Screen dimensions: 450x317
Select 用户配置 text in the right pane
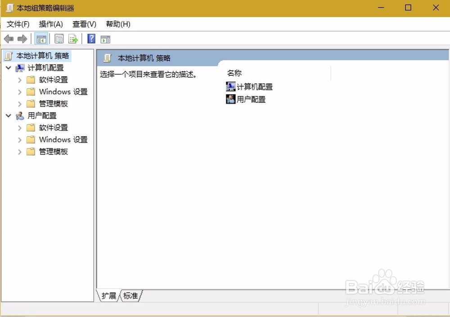point(251,100)
